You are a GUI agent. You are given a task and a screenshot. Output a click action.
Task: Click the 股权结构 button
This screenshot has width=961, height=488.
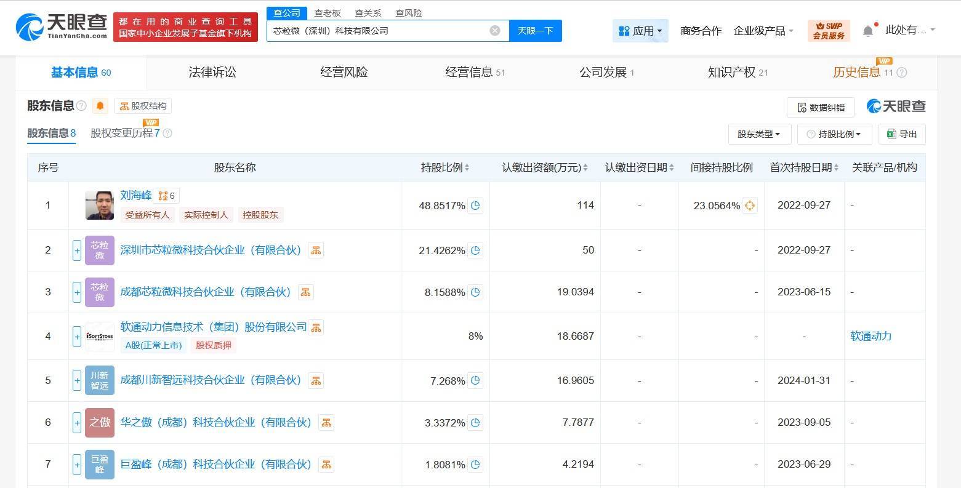click(143, 106)
